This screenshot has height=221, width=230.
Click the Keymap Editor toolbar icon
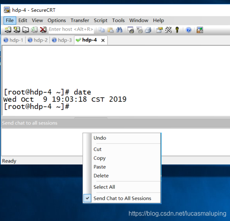tap(168, 30)
